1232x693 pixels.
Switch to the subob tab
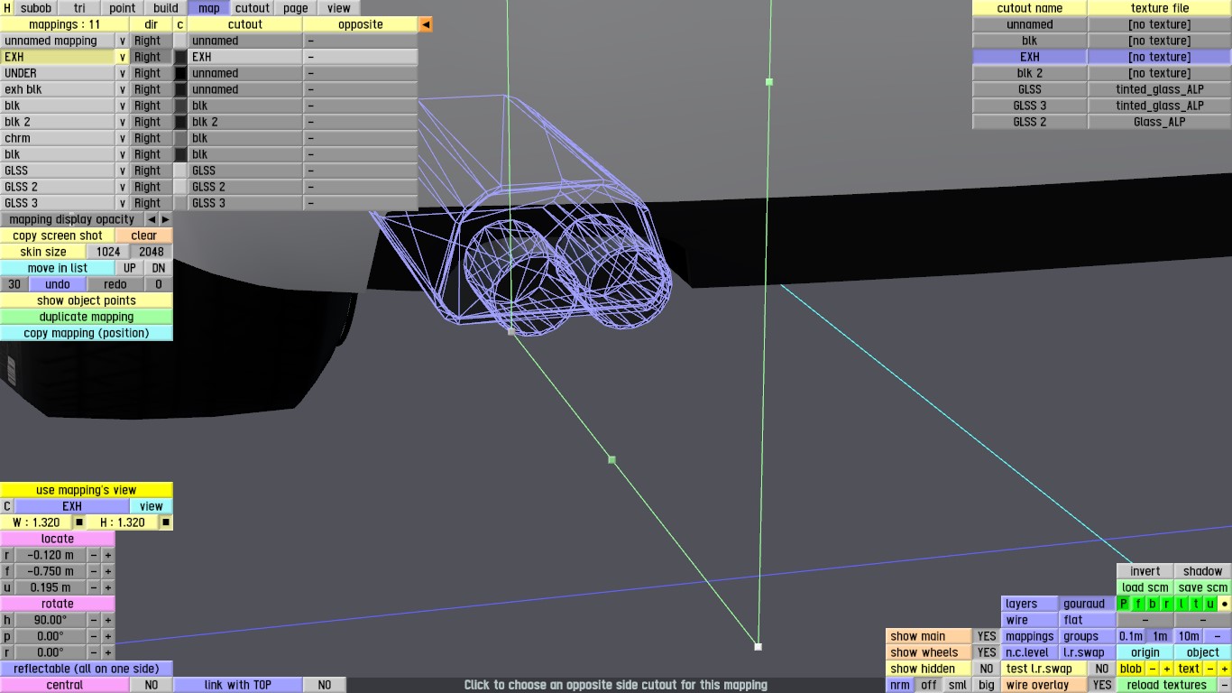point(36,8)
